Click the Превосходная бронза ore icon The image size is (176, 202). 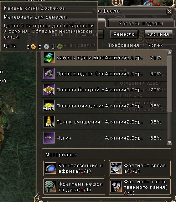[49, 74]
